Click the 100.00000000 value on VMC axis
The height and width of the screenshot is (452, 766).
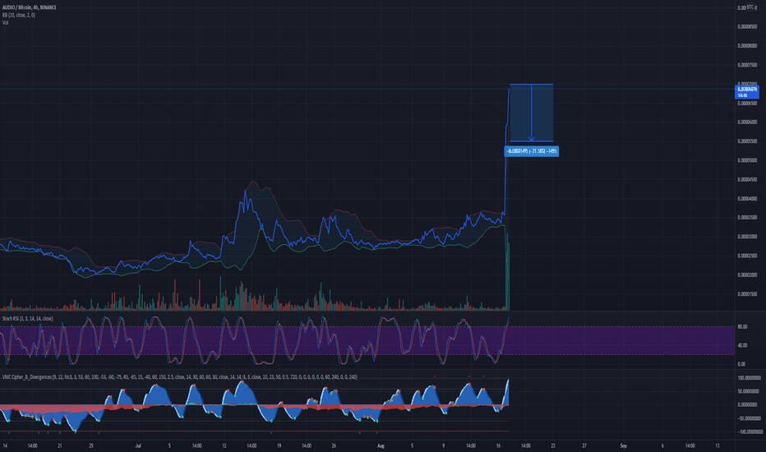(749, 378)
